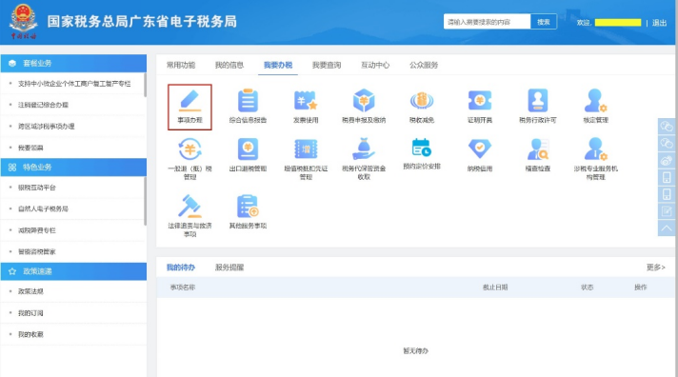This screenshot has height=377, width=678.
Task: Click the search input field in header
Action: click(487, 22)
